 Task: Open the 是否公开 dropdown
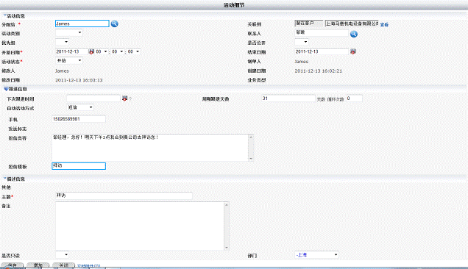click(302, 42)
